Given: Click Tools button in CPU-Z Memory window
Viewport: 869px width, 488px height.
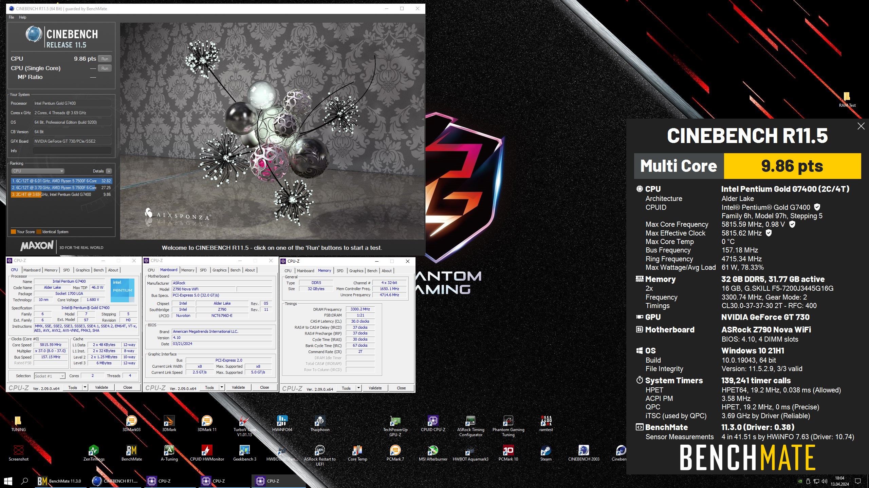Looking at the screenshot, I should pos(346,388).
